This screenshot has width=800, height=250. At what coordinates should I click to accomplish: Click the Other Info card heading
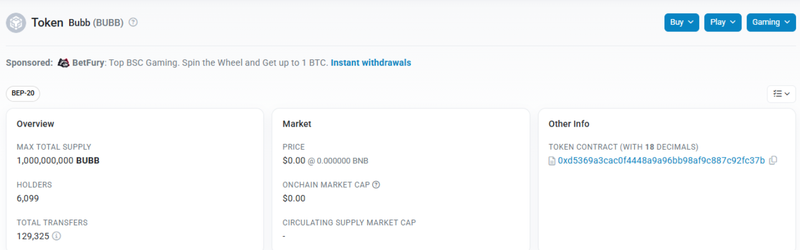pyautogui.click(x=569, y=124)
